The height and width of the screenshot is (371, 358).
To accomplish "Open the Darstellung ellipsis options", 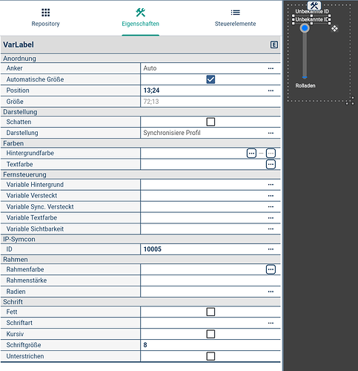I will tap(271, 133).
